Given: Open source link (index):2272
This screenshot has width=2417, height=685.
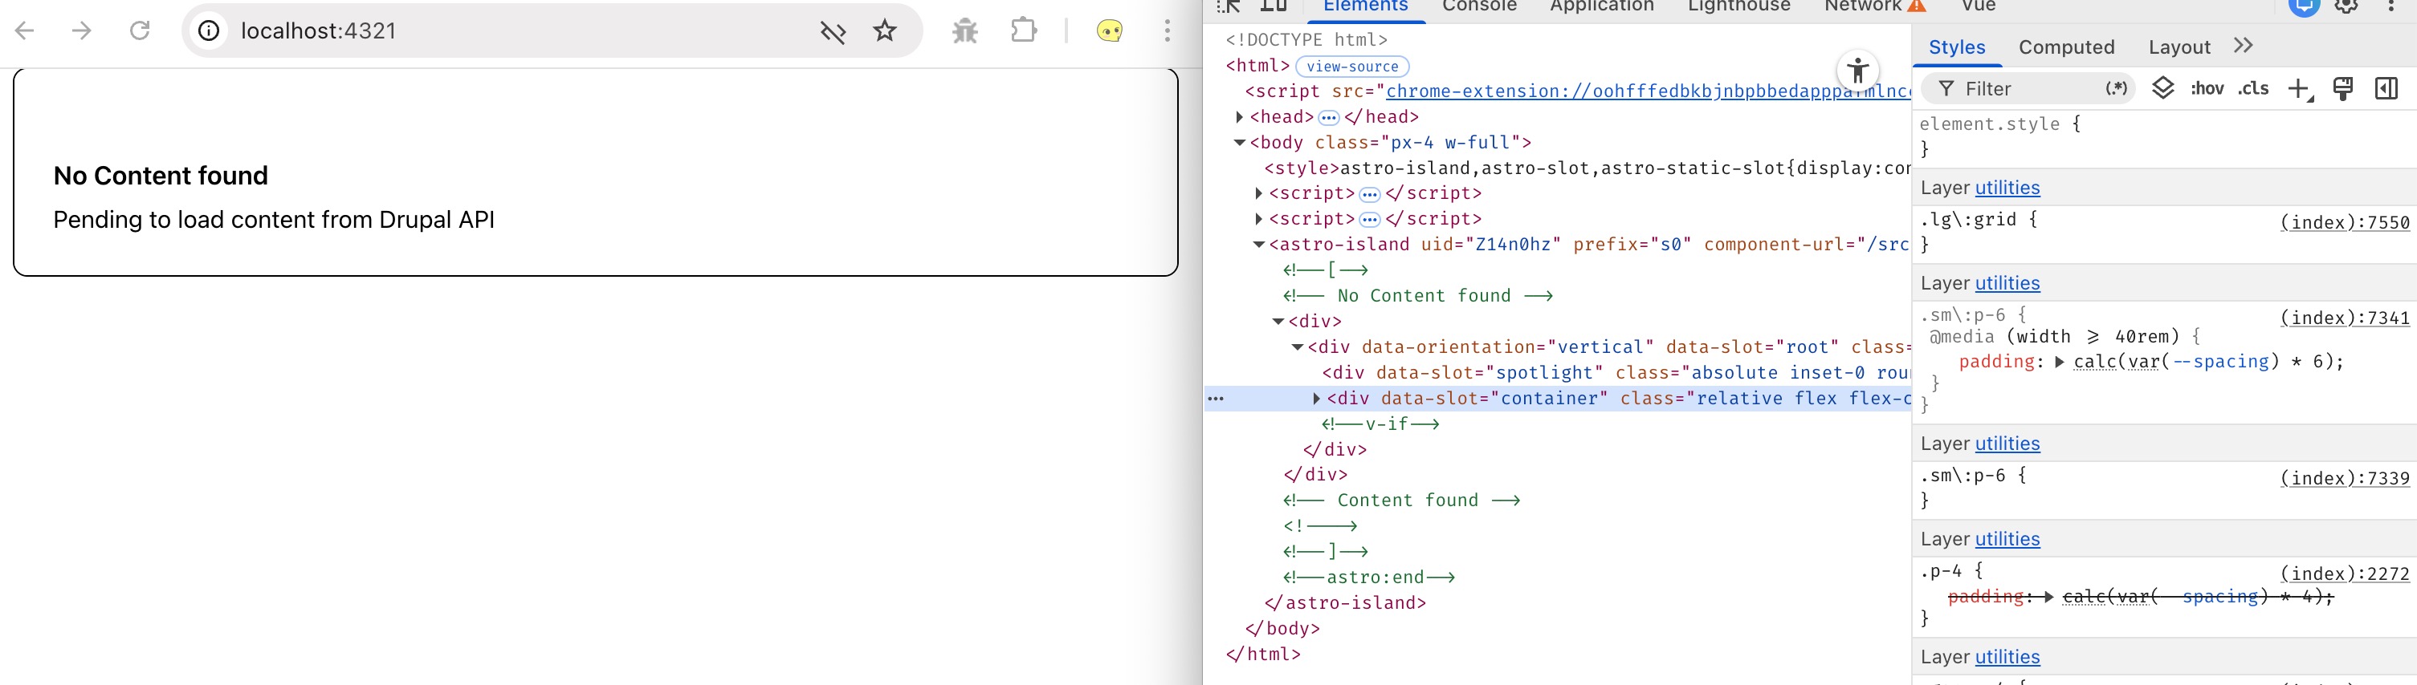Looking at the screenshot, I should tap(2345, 574).
